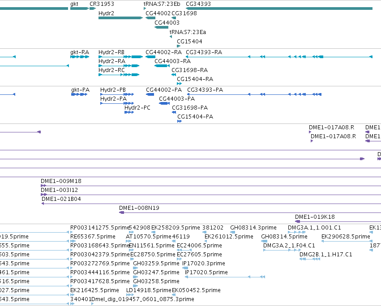Select the Hydr2-RA transcript
381x306 pixels.
[x=119, y=66]
